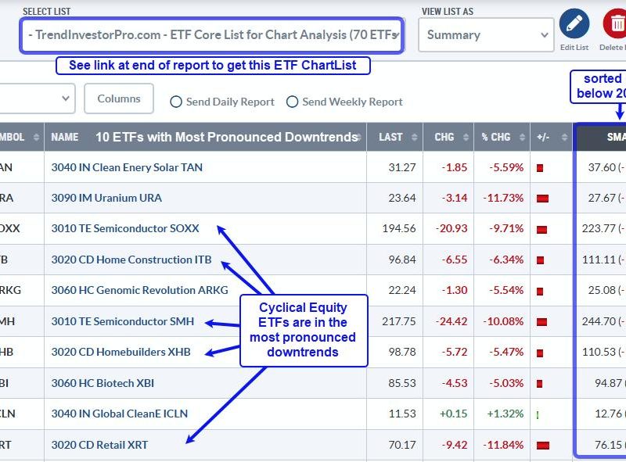
Task: Sort by the +/- column arrows
Action: (x=564, y=138)
